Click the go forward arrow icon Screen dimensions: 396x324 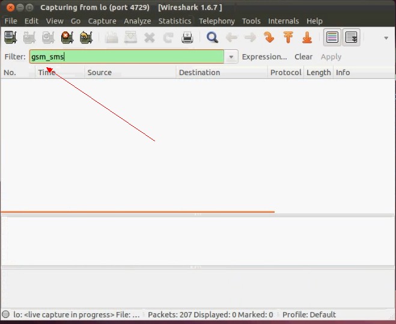250,38
